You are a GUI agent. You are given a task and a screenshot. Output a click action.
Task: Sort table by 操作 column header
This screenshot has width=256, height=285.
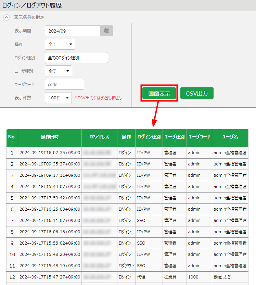(x=126, y=137)
